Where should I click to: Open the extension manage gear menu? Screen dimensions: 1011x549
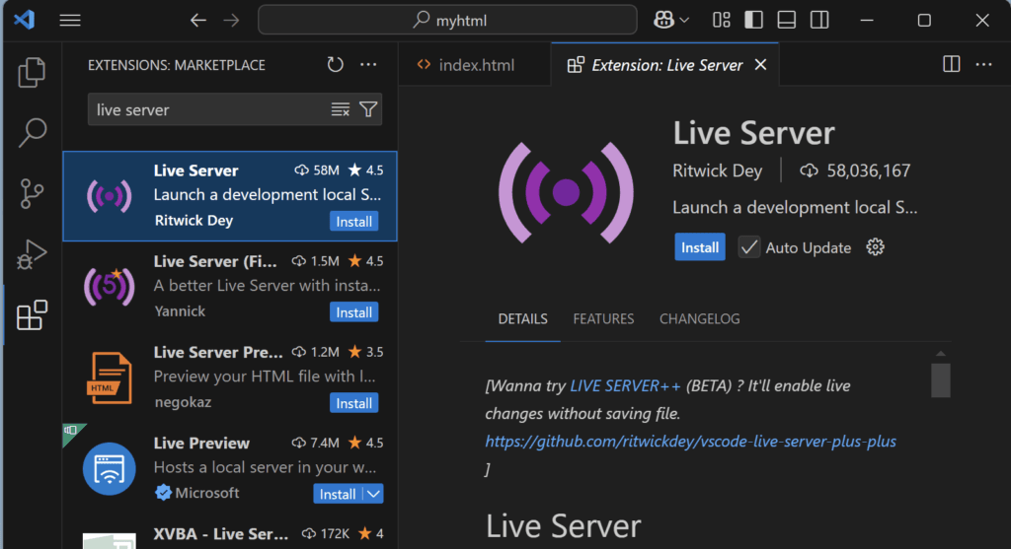point(875,247)
